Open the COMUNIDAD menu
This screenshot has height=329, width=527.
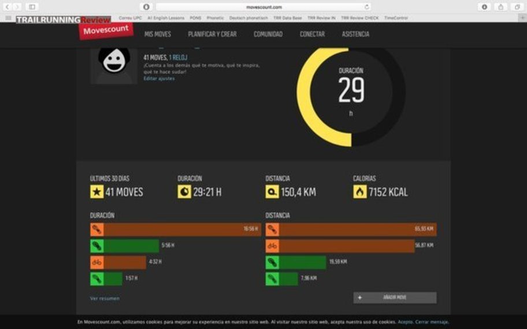tap(268, 34)
